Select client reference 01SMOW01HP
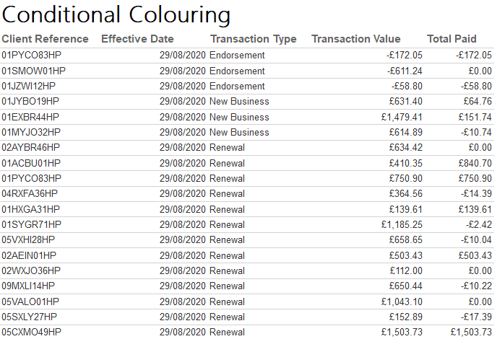Screen dimensions: 497x339 (x=33, y=71)
